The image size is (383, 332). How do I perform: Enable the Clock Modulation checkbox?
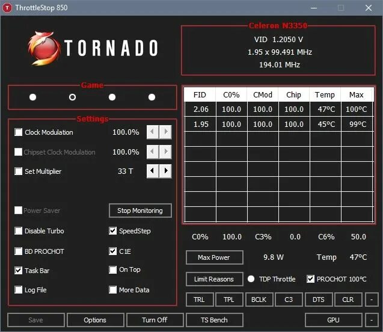pyautogui.click(x=18, y=132)
